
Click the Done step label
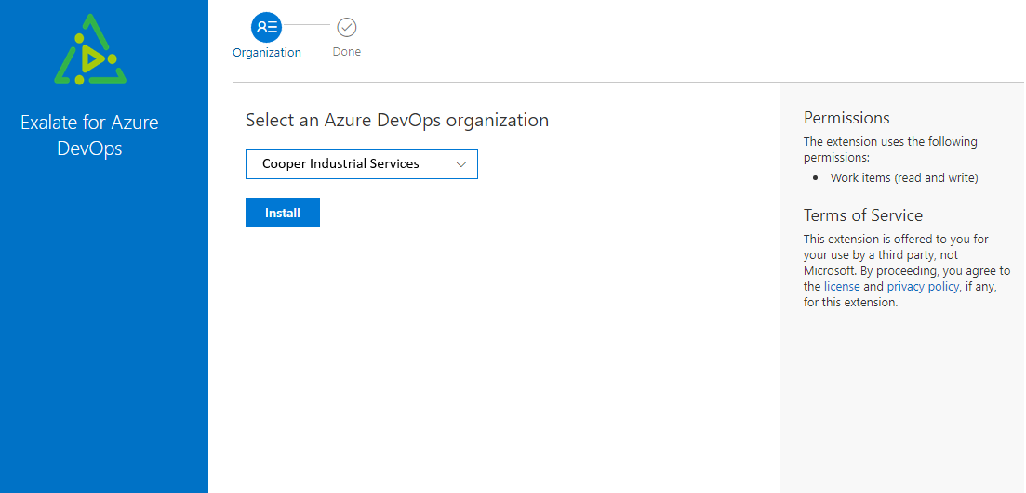coord(346,52)
